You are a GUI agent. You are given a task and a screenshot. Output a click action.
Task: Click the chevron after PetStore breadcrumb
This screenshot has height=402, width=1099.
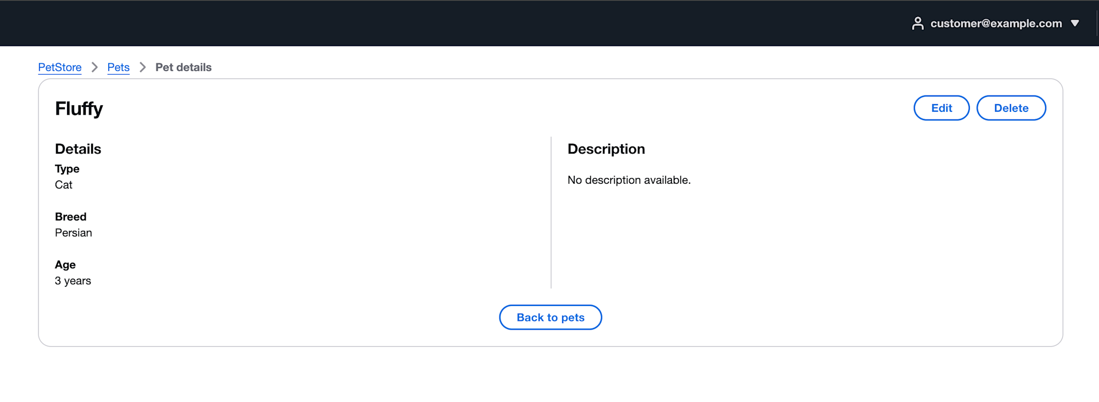coord(95,67)
